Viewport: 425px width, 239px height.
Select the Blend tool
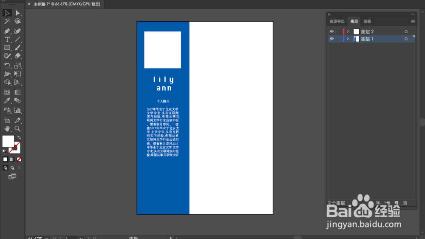click(x=17, y=101)
